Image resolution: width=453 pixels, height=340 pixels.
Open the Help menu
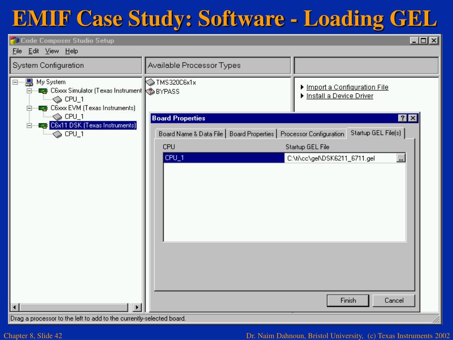pos(71,51)
